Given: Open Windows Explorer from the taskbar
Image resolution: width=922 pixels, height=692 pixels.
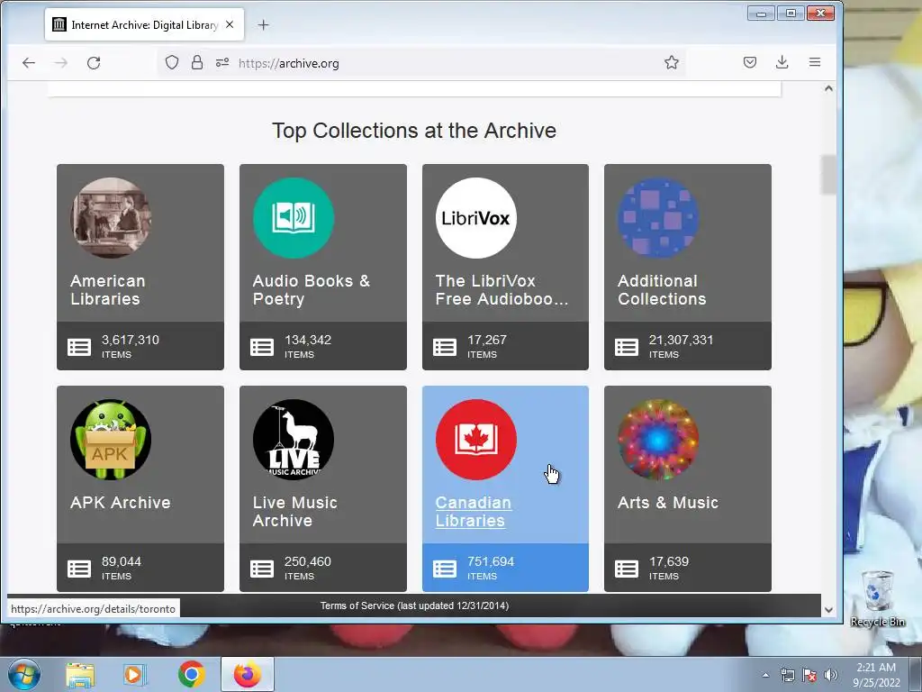Looking at the screenshot, I should pos(80,675).
